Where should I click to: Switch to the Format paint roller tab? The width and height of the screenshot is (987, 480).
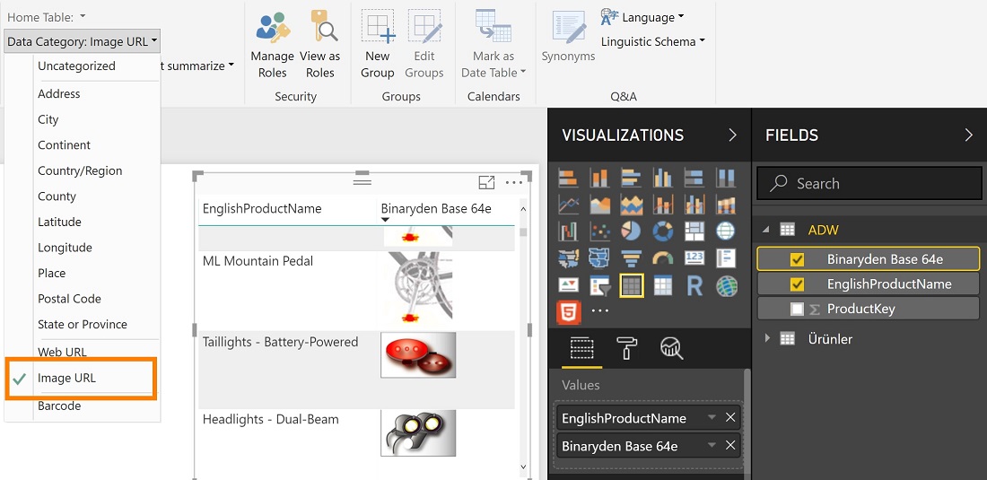pyautogui.click(x=626, y=347)
